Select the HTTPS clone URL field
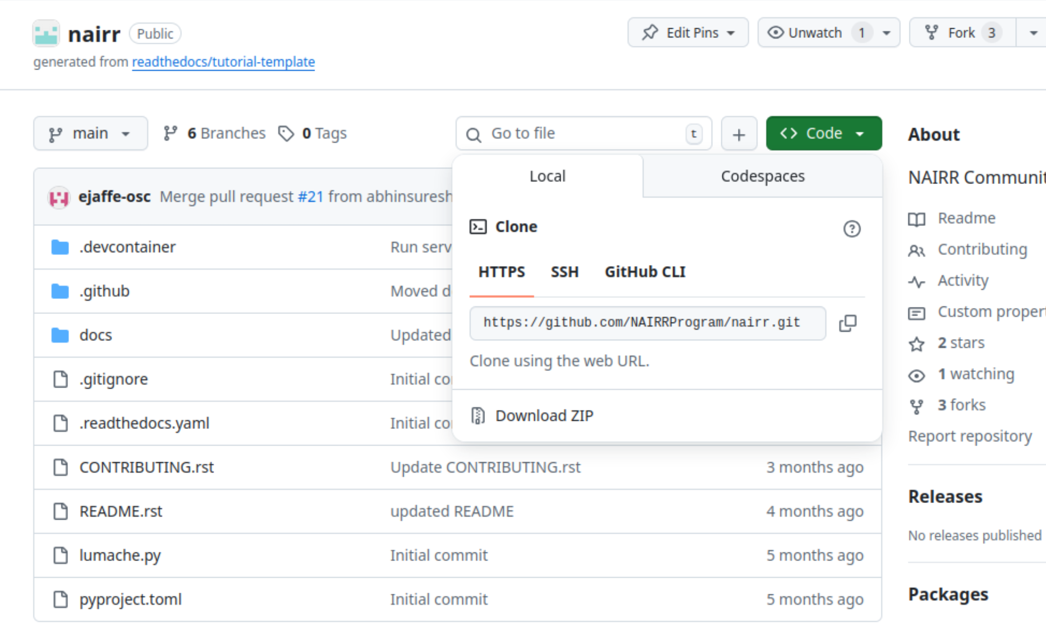The width and height of the screenshot is (1046, 625). pyautogui.click(x=648, y=323)
